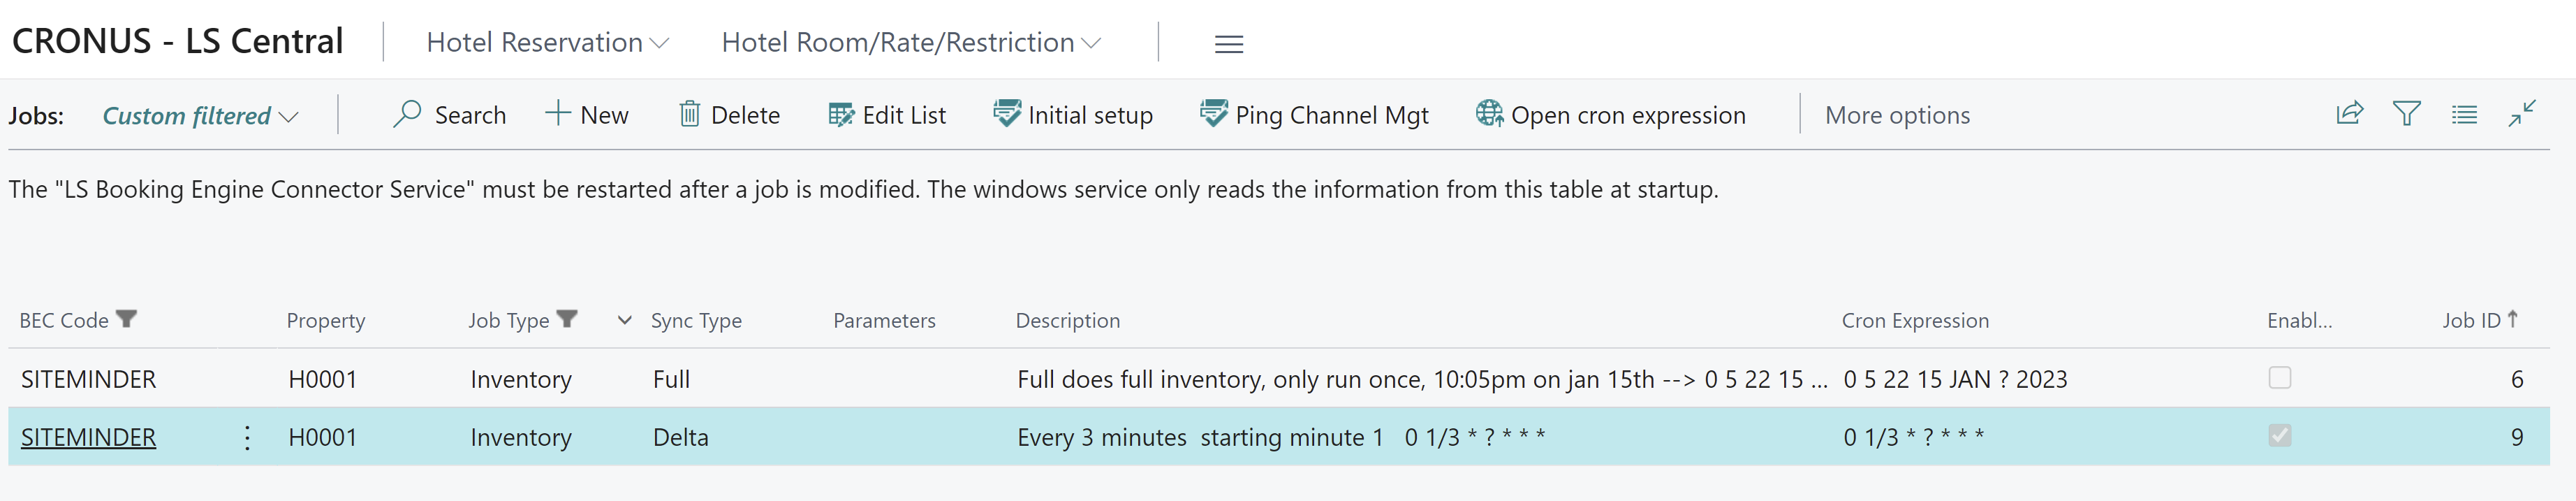Screen dimensions: 2576x501
Task: Click More options in action bar
Action: (1897, 115)
